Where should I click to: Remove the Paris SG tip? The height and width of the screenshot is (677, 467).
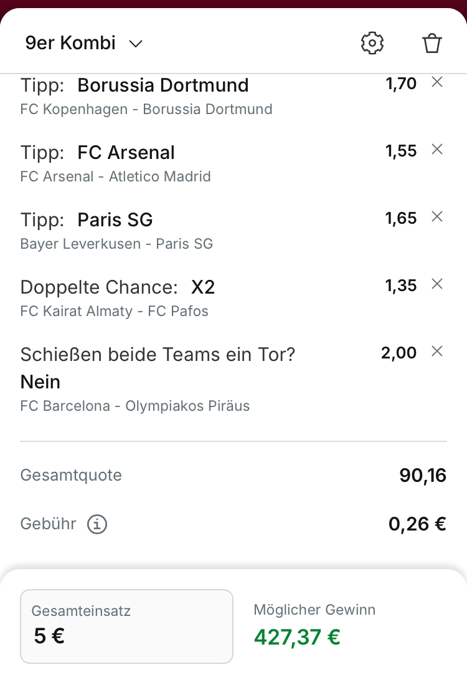point(437,216)
